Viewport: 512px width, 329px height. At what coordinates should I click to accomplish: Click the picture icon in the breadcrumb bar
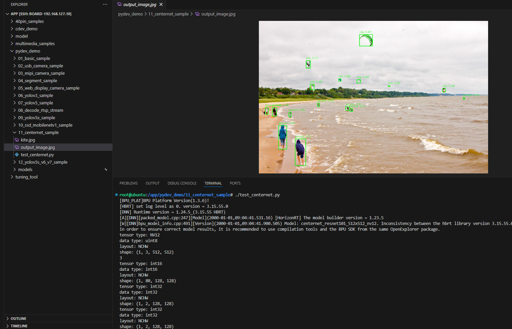pos(198,14)
